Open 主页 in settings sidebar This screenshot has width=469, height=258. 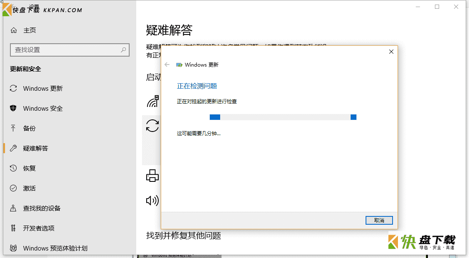[29, 30]
